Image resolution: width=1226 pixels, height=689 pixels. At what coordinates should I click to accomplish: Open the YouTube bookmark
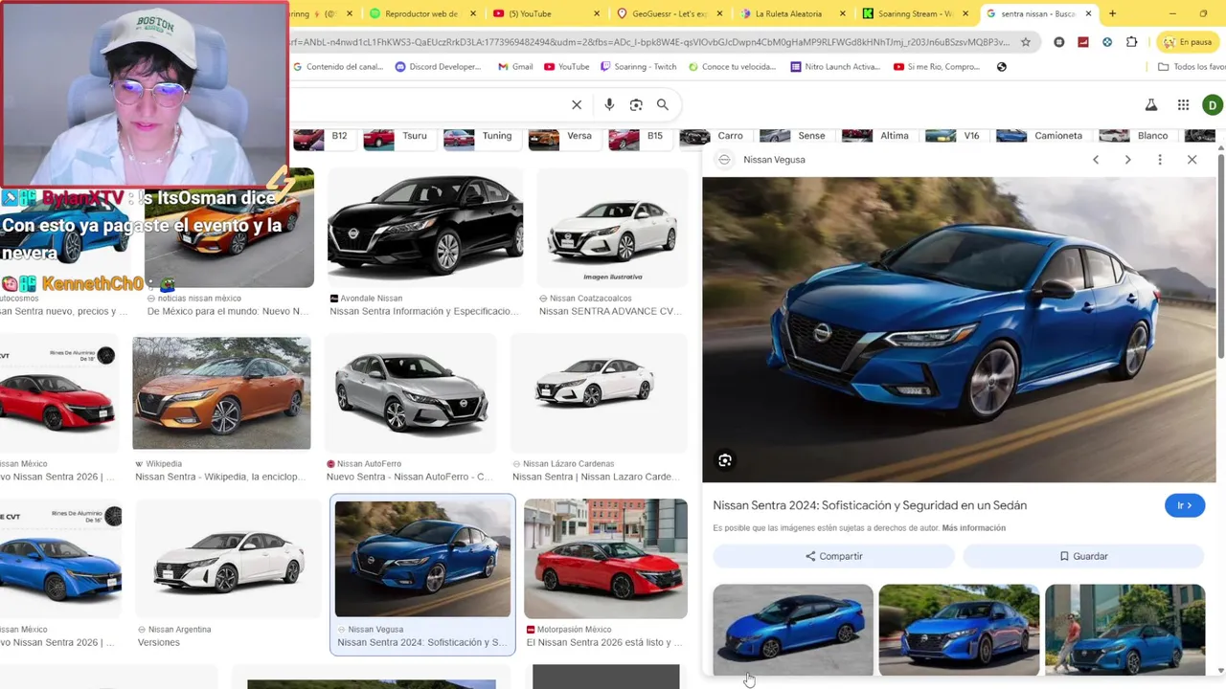click(567, 67)
